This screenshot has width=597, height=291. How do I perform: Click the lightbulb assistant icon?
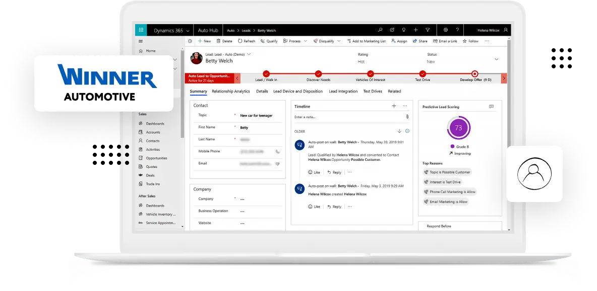pos(403,30)
